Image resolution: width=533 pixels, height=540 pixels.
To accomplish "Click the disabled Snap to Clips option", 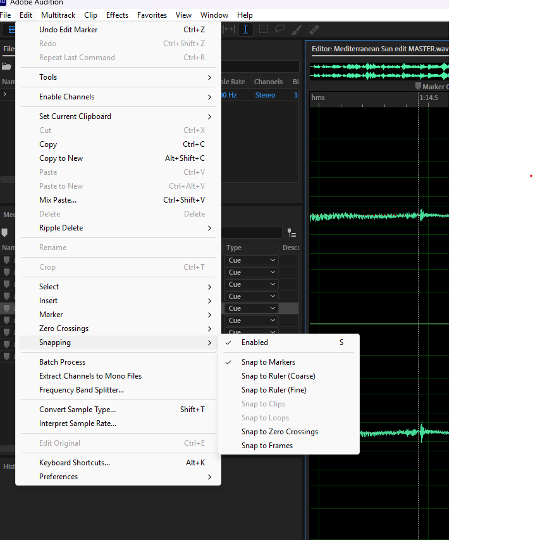I will pyautogui.click(x=289, y=404).
